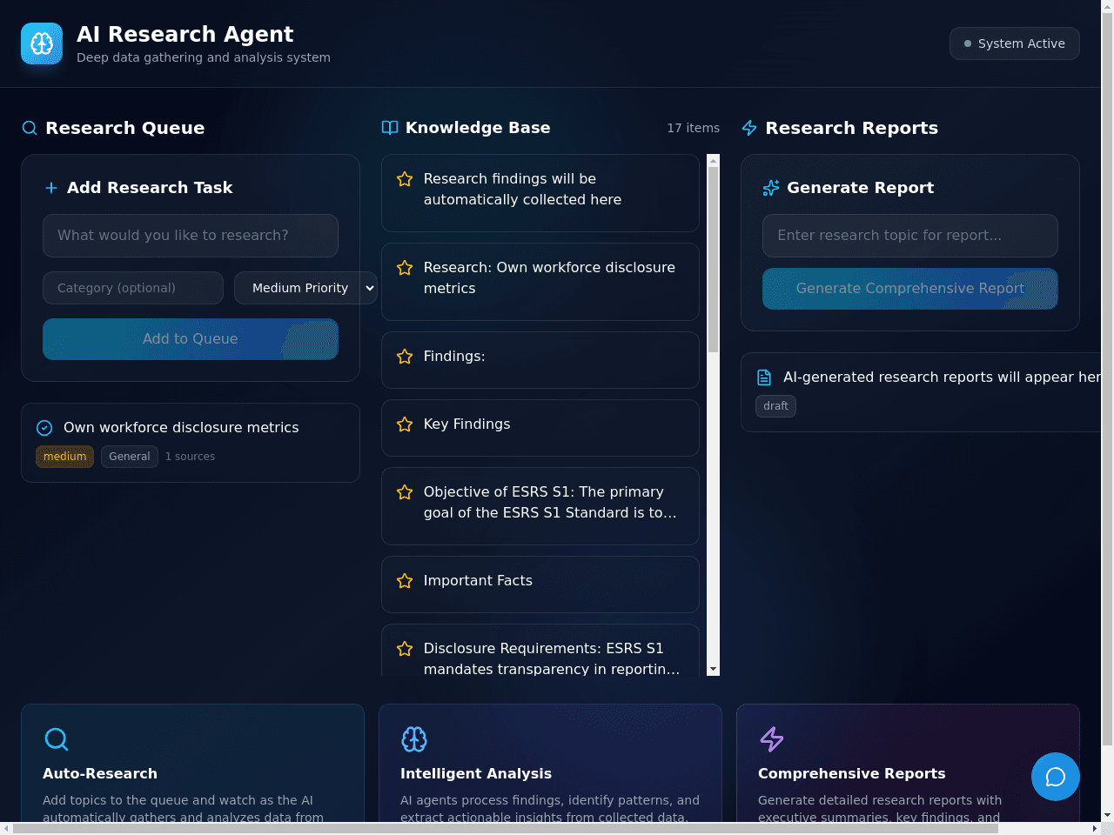Star the 'Disclosure Requirements: ESRS S1' entry

[x=405, y=649]
